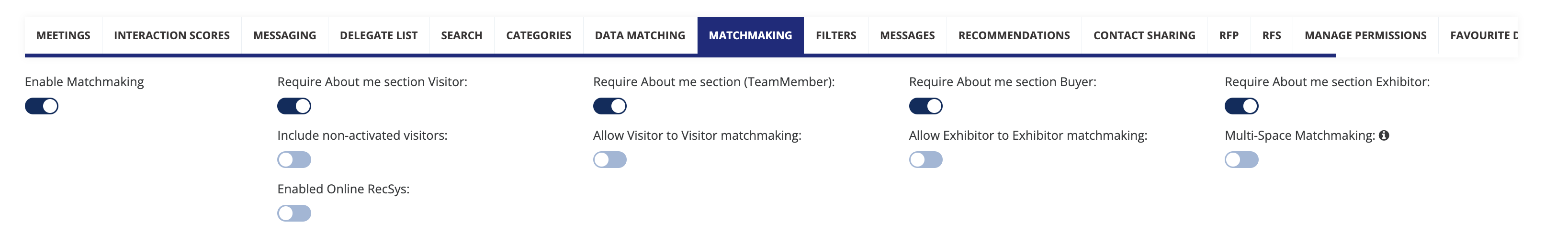Switch to Interaction Scores tab
Viewport: 1556px width, 246px height.
pos(171,36)
